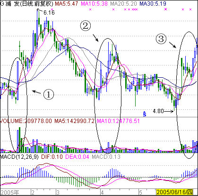Click the highlighted date 2005/06/16/四
Viewport: 198px width, 196px height.
tap(174, 192)
